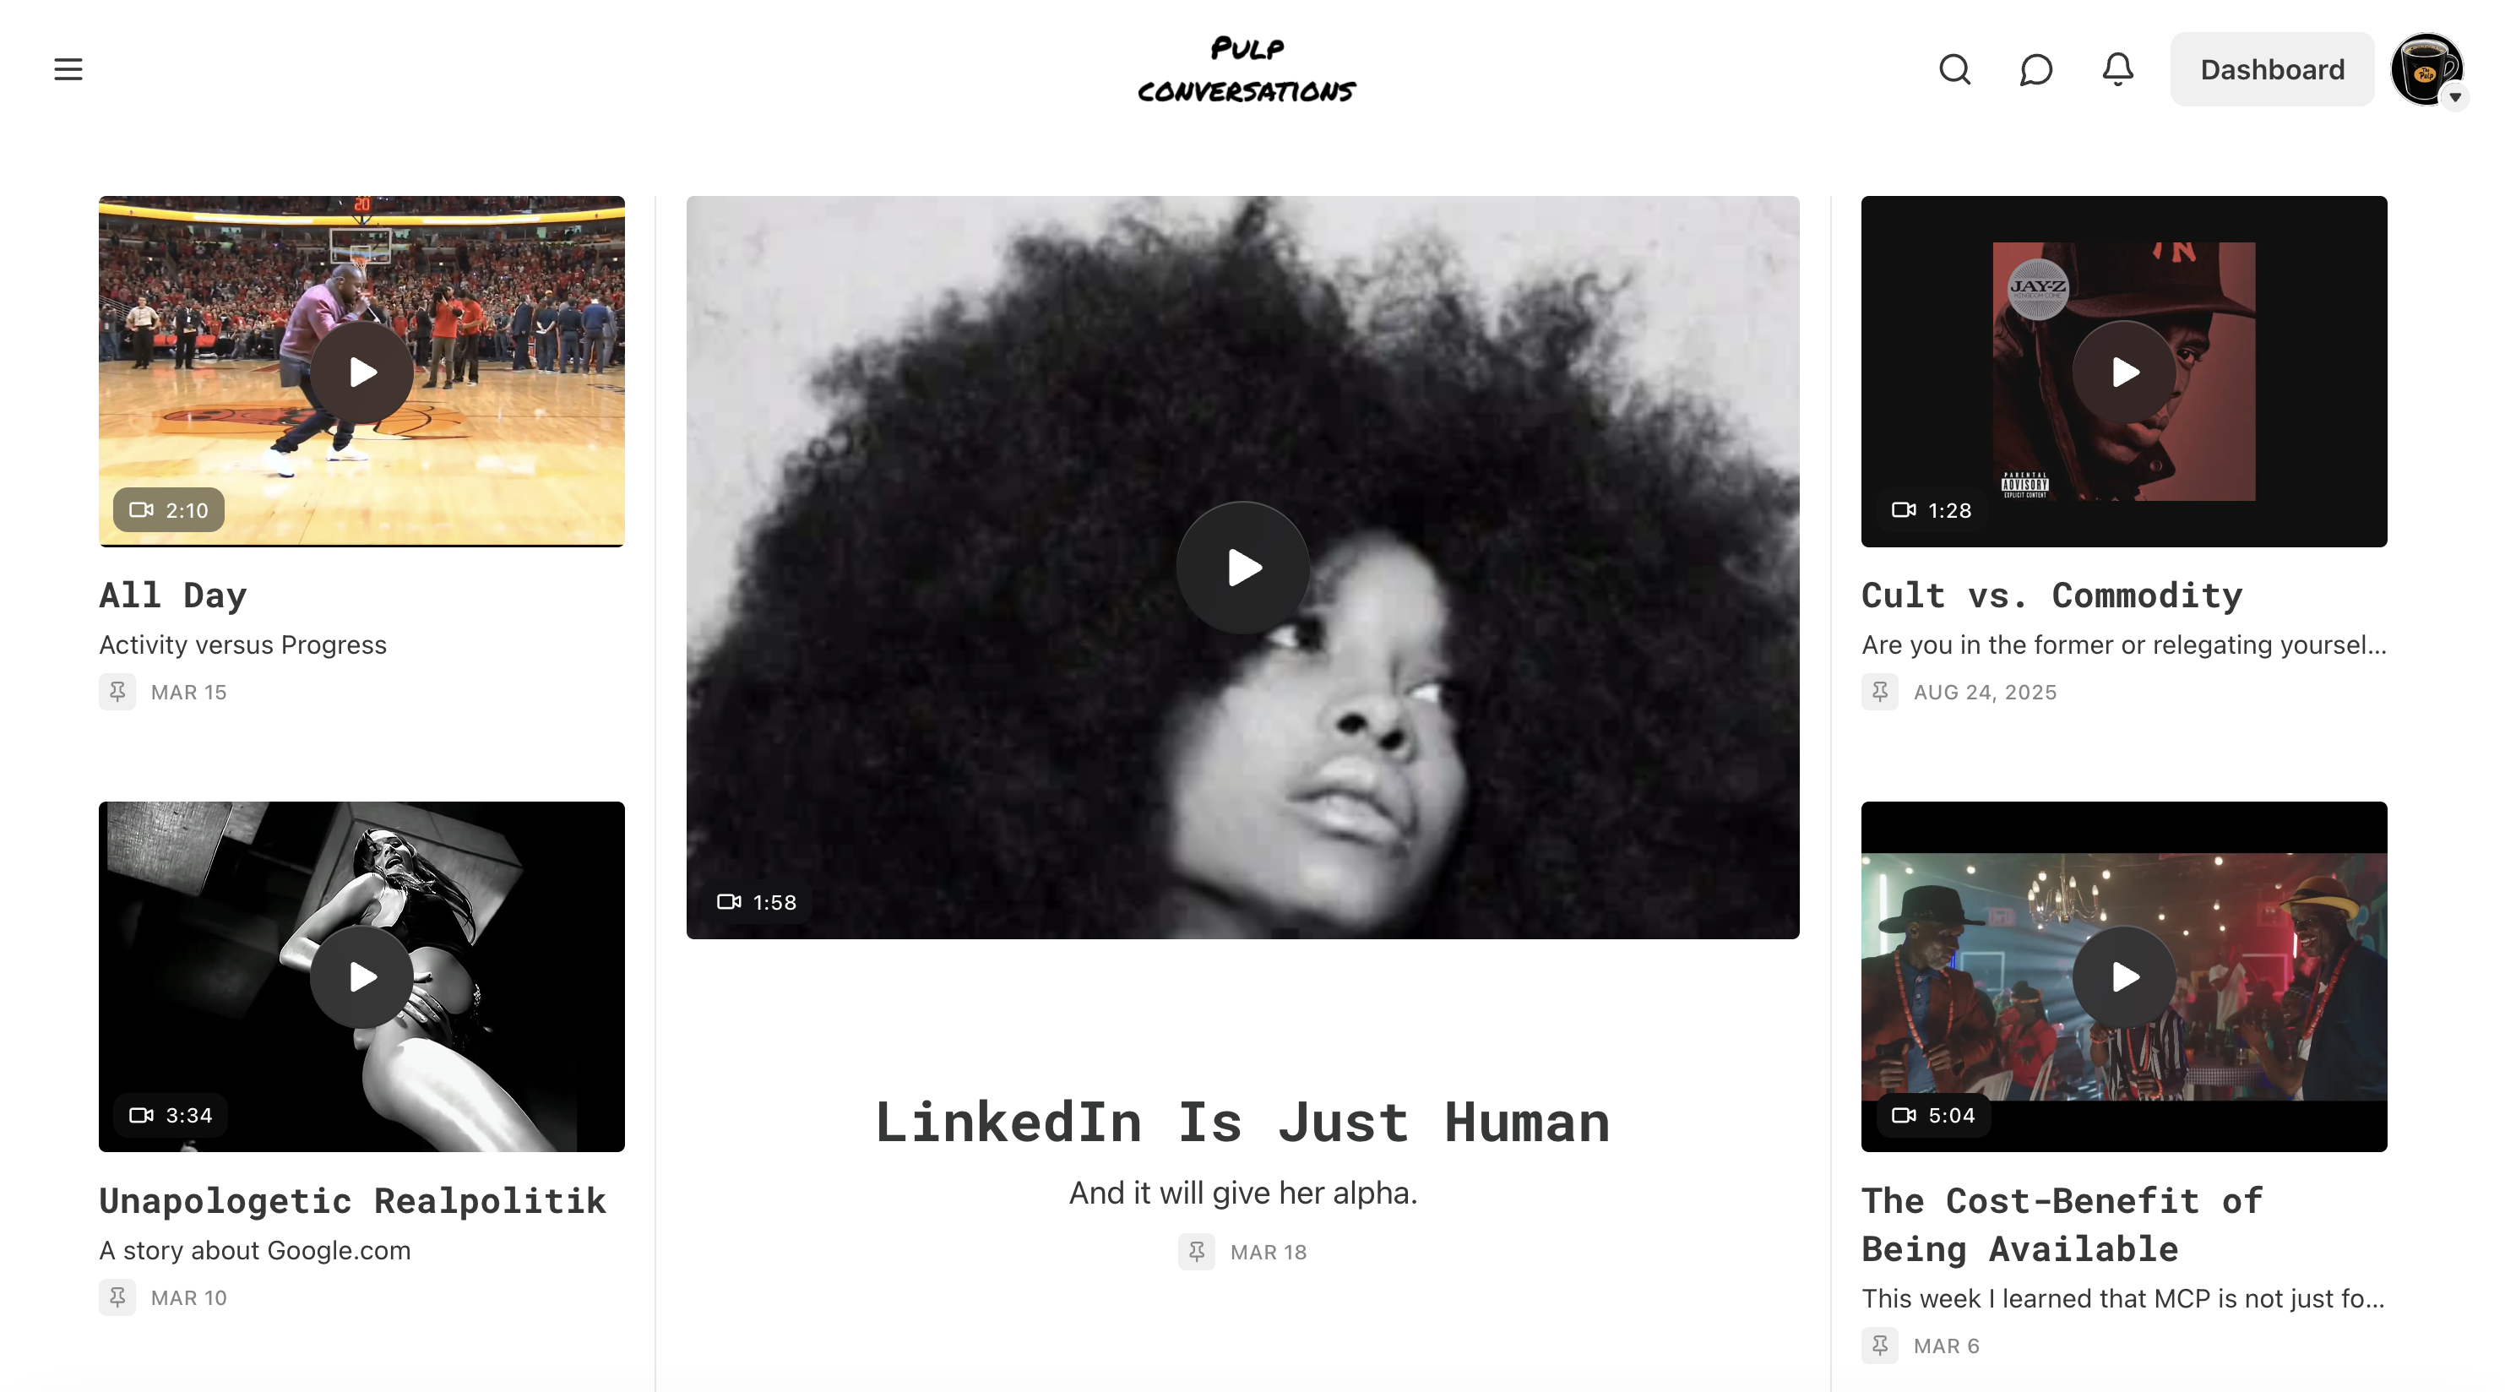The height and width of the screenshot is (1392, 2505).
Task: Play the All Day video
Action: pyautogui.click(x=361, y=372)
